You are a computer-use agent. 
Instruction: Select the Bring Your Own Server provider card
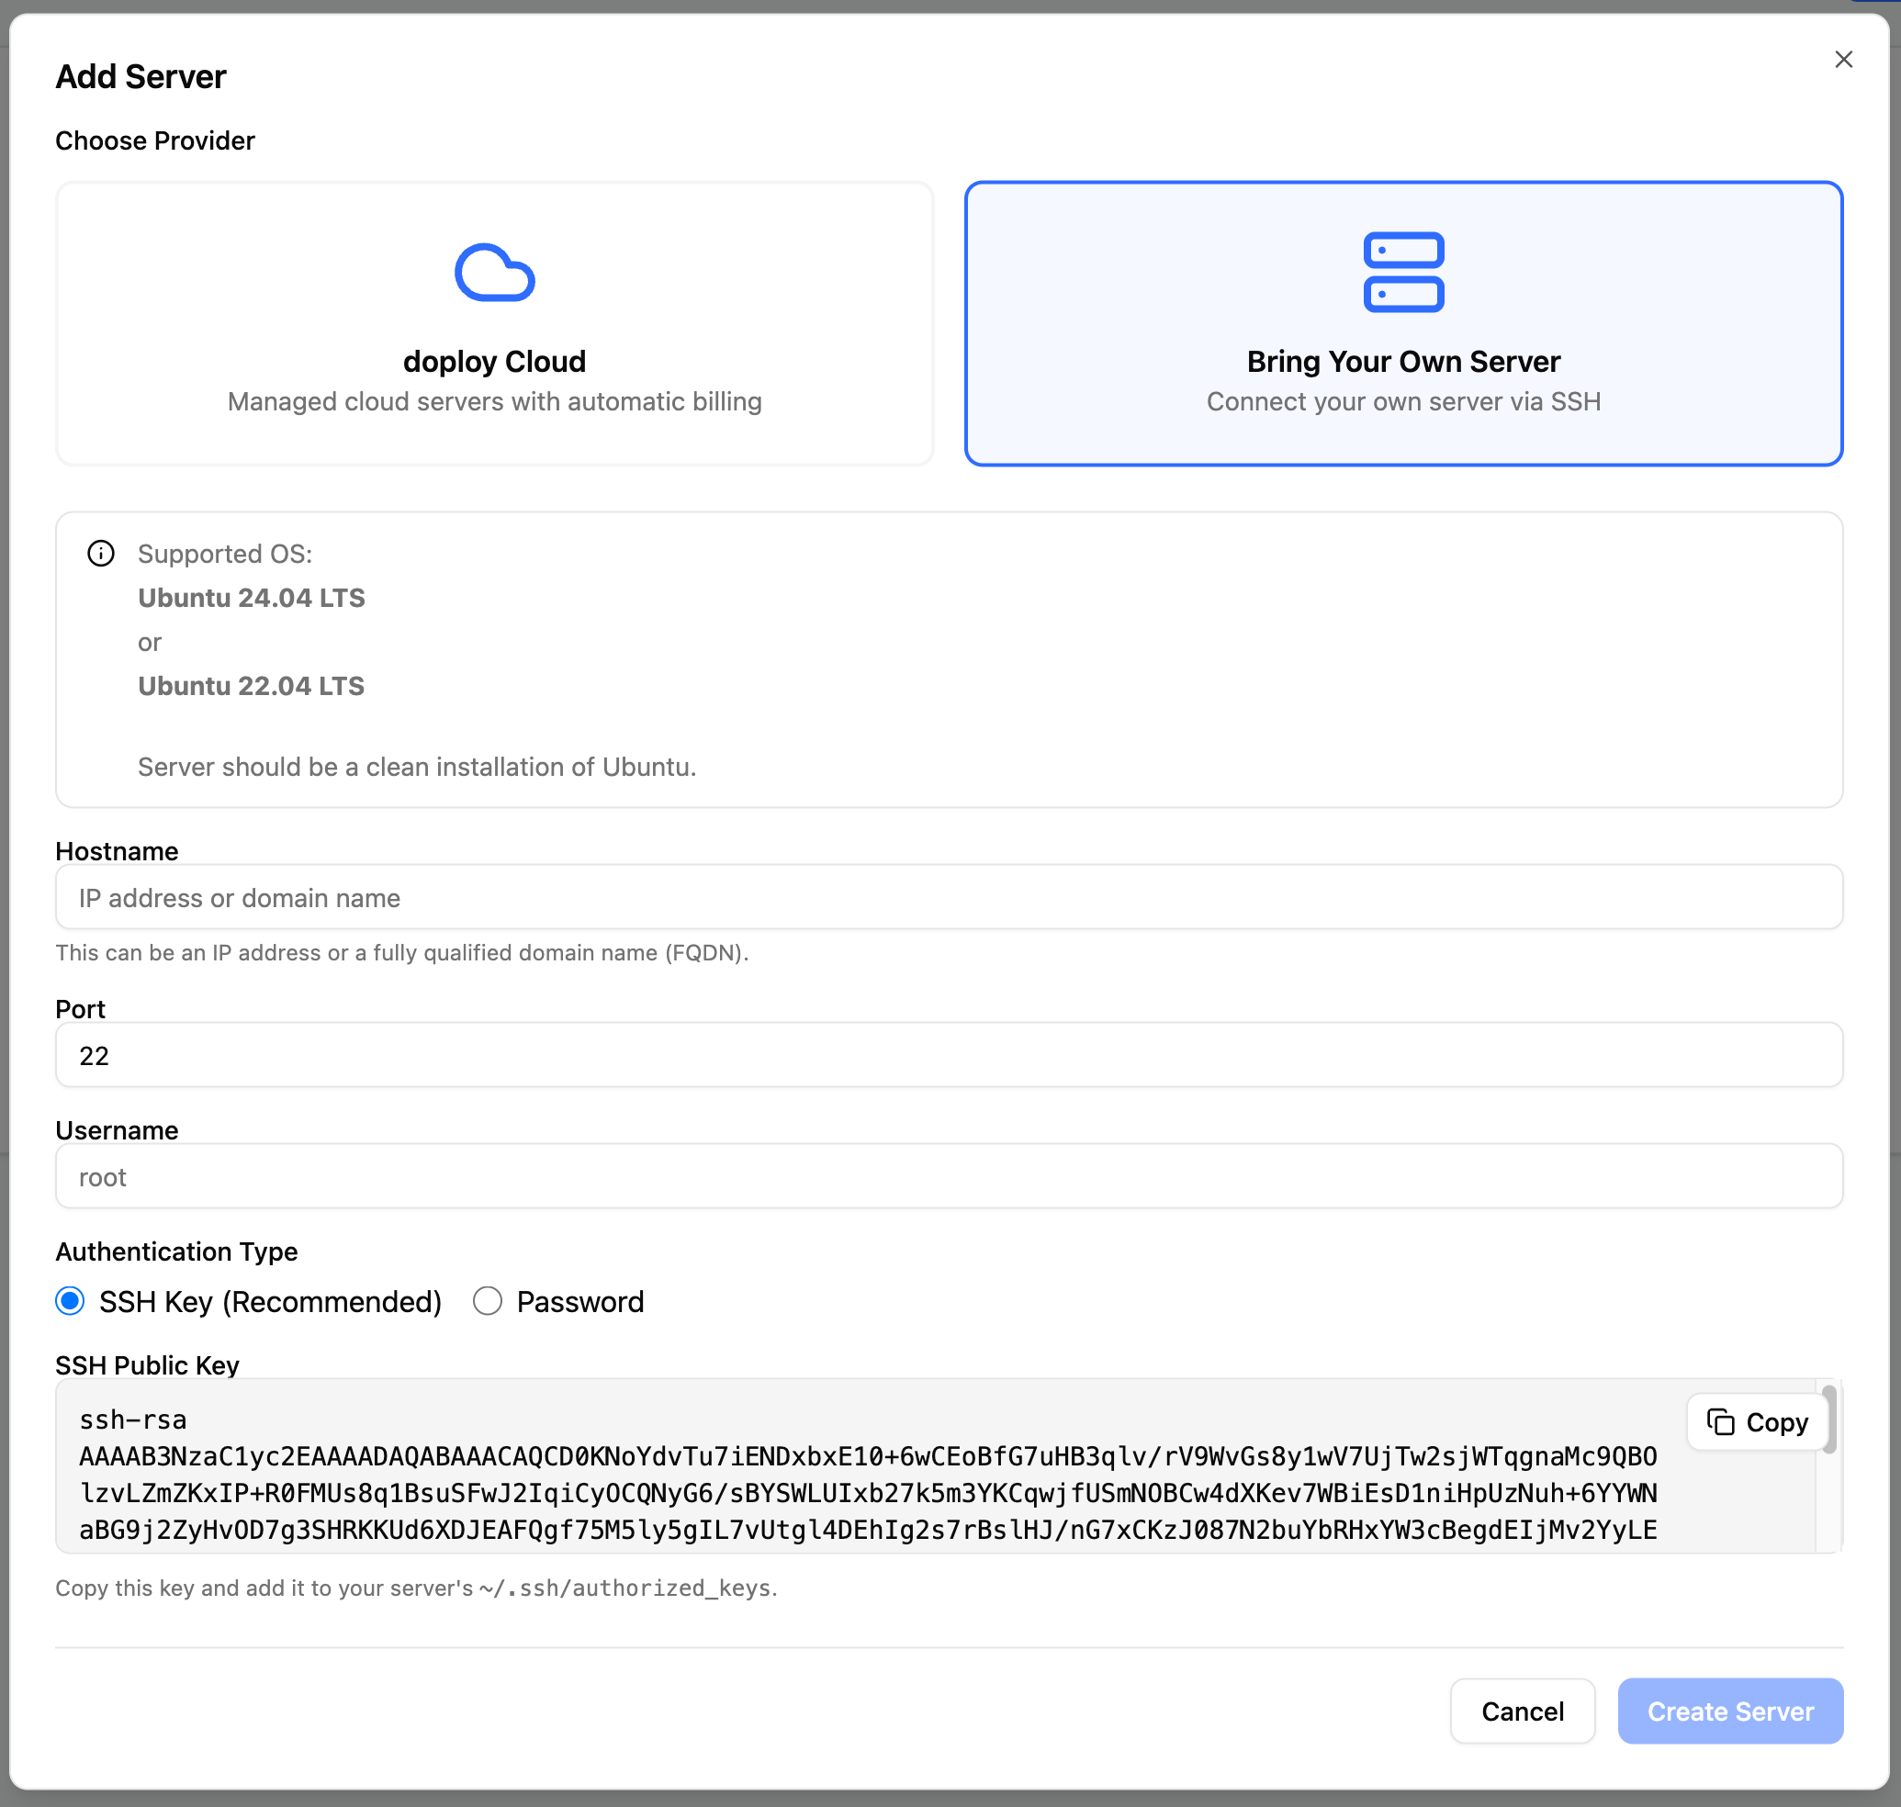(x=1404, y=325)
